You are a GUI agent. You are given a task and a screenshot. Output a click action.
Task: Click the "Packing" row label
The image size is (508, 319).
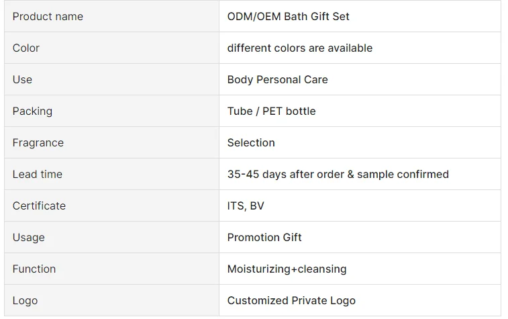point(32,111)
